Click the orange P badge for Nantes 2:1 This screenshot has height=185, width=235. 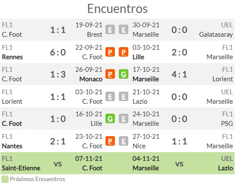pos(110,141)
